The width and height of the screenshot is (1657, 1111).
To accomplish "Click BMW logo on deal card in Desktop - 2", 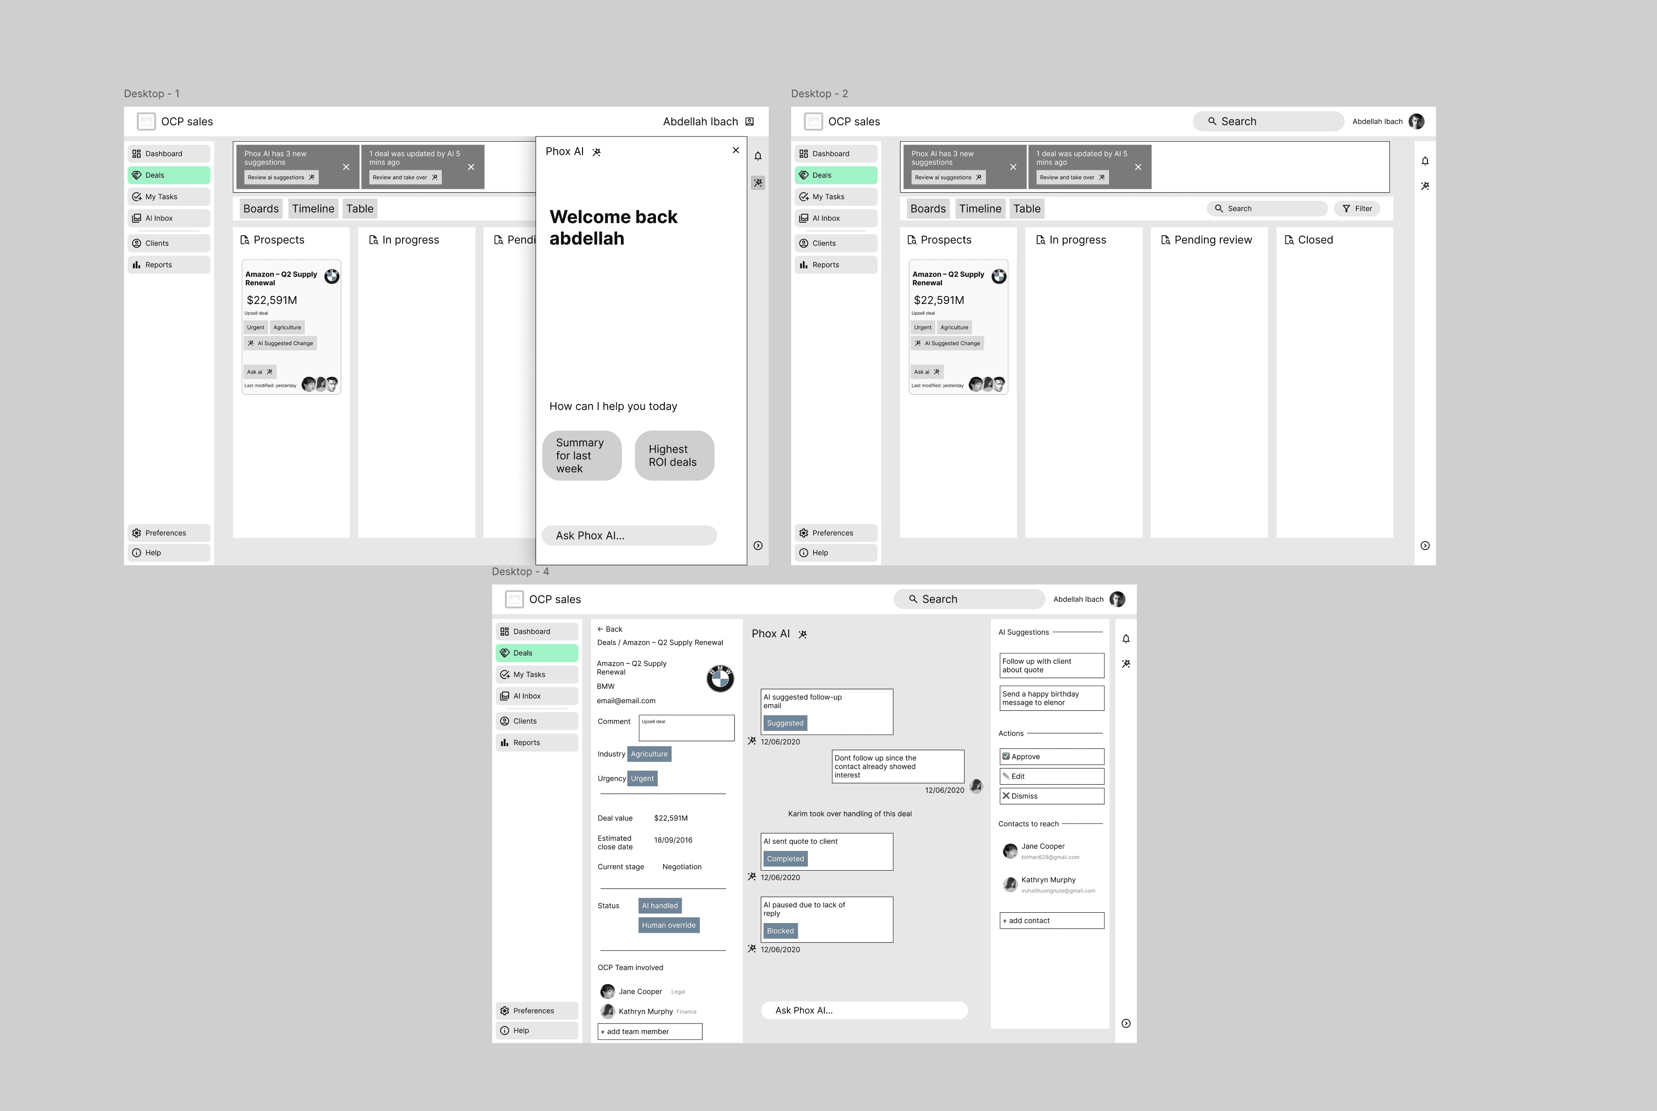I will [999, 276].
